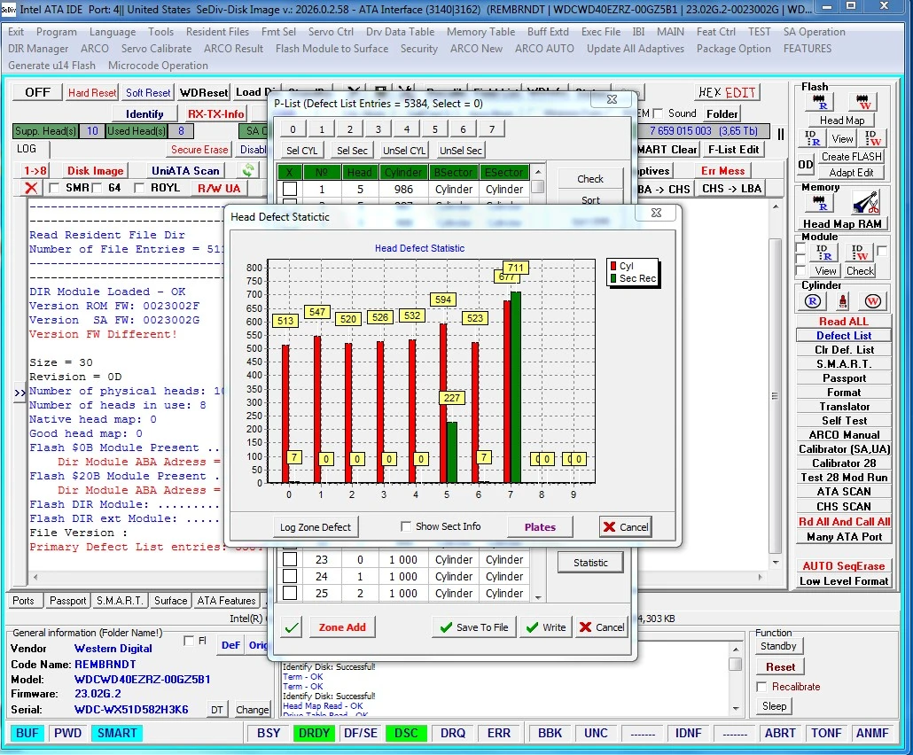Click P-List table scroll down arrow
The height and width of the screenshot is (755, 913).
coord(538,597)
